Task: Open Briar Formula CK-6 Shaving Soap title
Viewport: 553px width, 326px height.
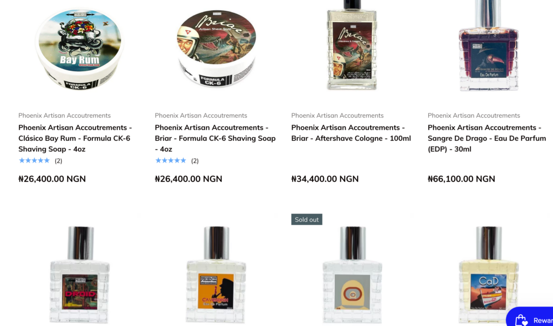Action: [215, 138]
